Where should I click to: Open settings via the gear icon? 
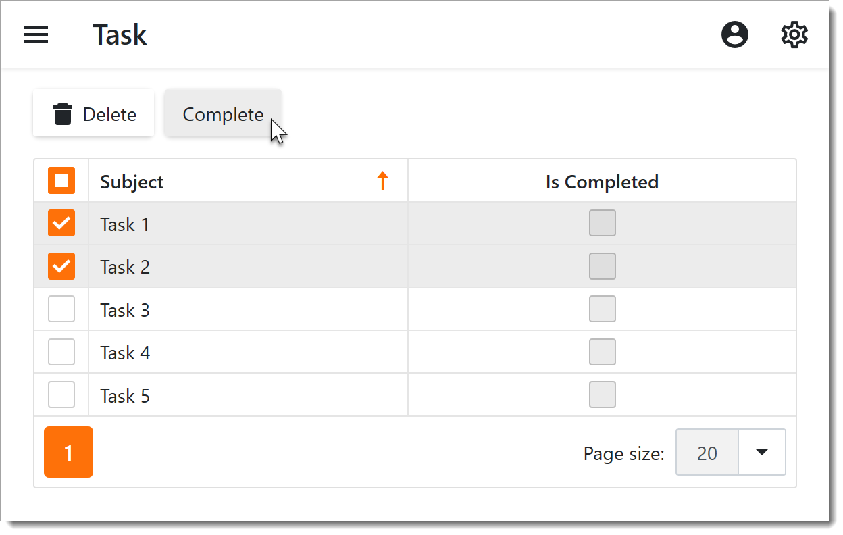[x=794, y=34]
